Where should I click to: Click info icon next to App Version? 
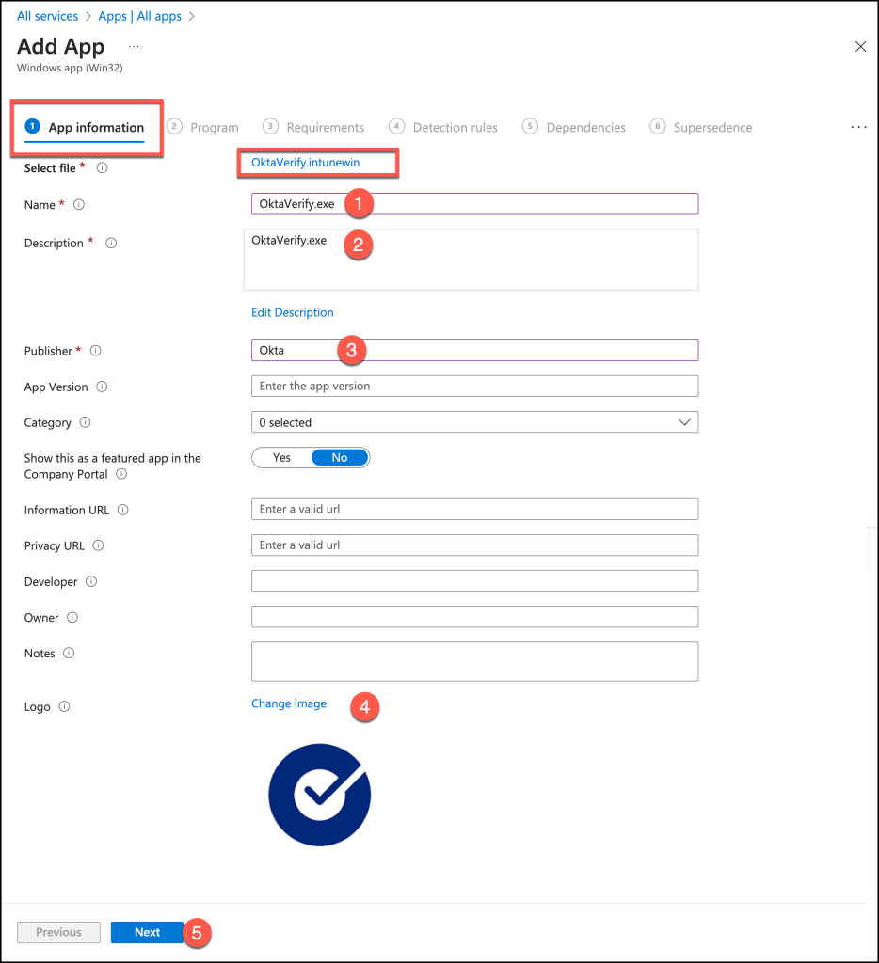[102, 387]
